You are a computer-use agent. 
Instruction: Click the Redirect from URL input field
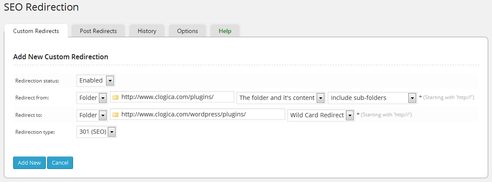tap(176, 97)
